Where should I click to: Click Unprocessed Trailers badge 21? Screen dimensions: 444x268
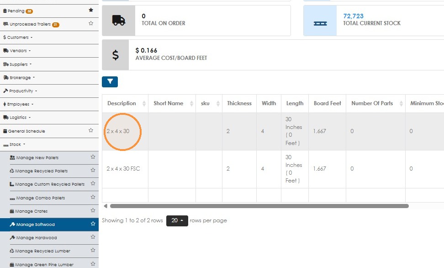click(x=56, y=25)
